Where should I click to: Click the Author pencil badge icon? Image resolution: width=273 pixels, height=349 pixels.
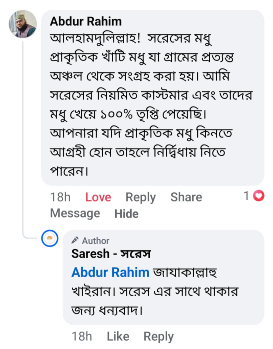pos(75,240)
